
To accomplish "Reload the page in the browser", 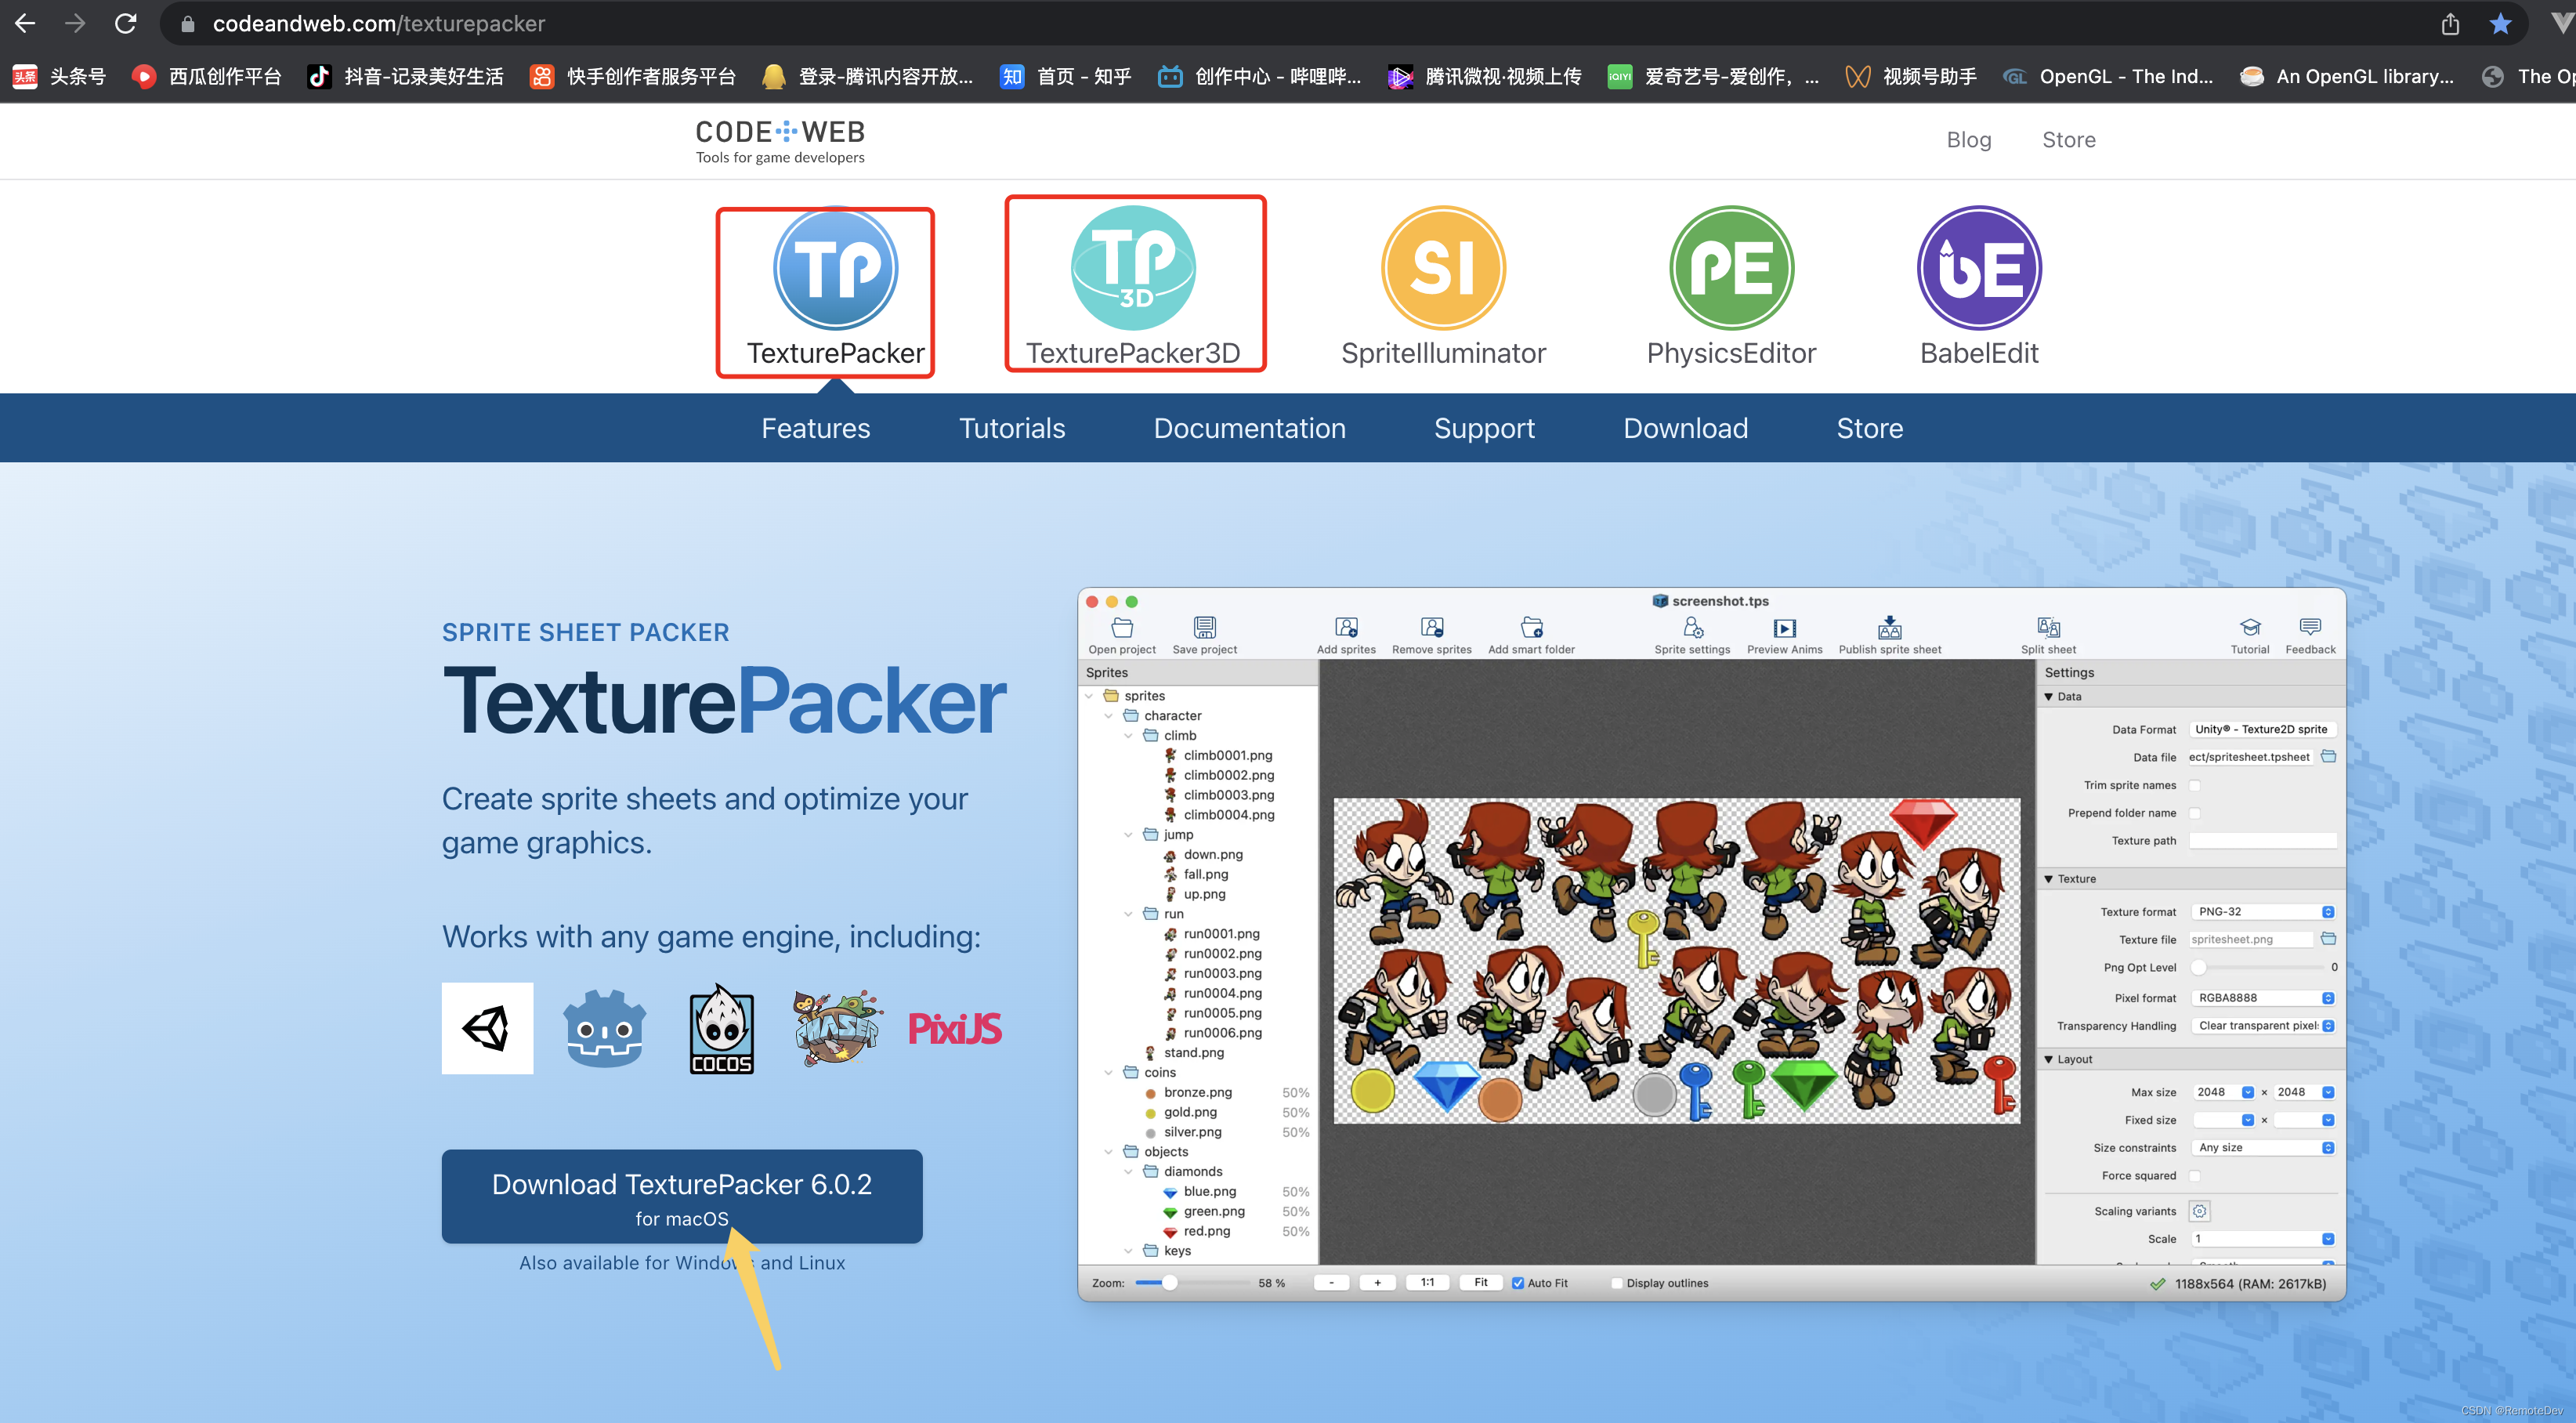I will pos(125,23).
